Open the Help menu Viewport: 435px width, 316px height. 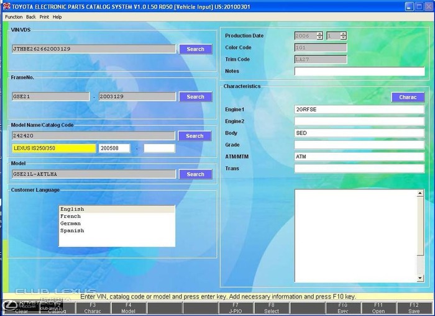[57, 17]
